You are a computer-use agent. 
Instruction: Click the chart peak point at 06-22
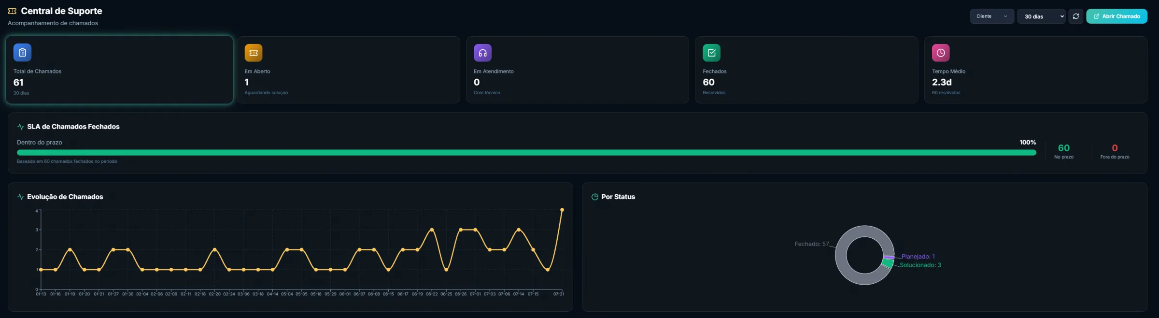[x=432, y=230]
